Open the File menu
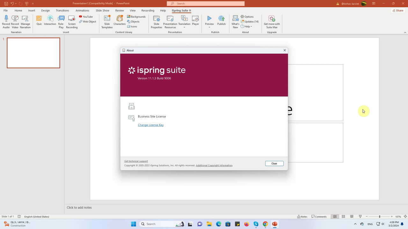Screen dimensions: 408x229 pyautogui.click(x=5, y=10)
